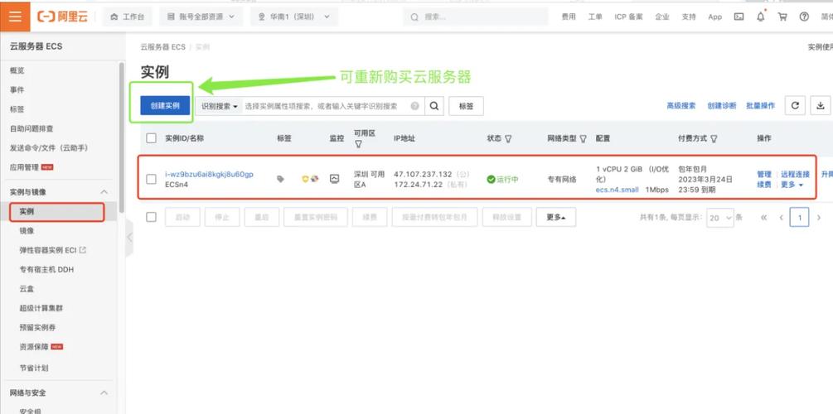Filter by status funnel icon
Screen dimensions: 833x414
pyautogui.click(x=508, y=138)
